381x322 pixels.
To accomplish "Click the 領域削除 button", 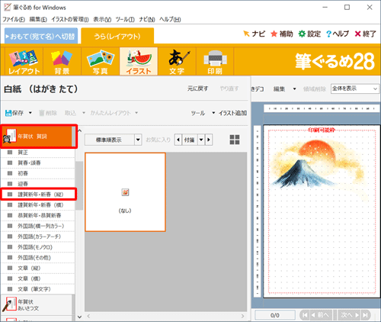I will point(315,89).
